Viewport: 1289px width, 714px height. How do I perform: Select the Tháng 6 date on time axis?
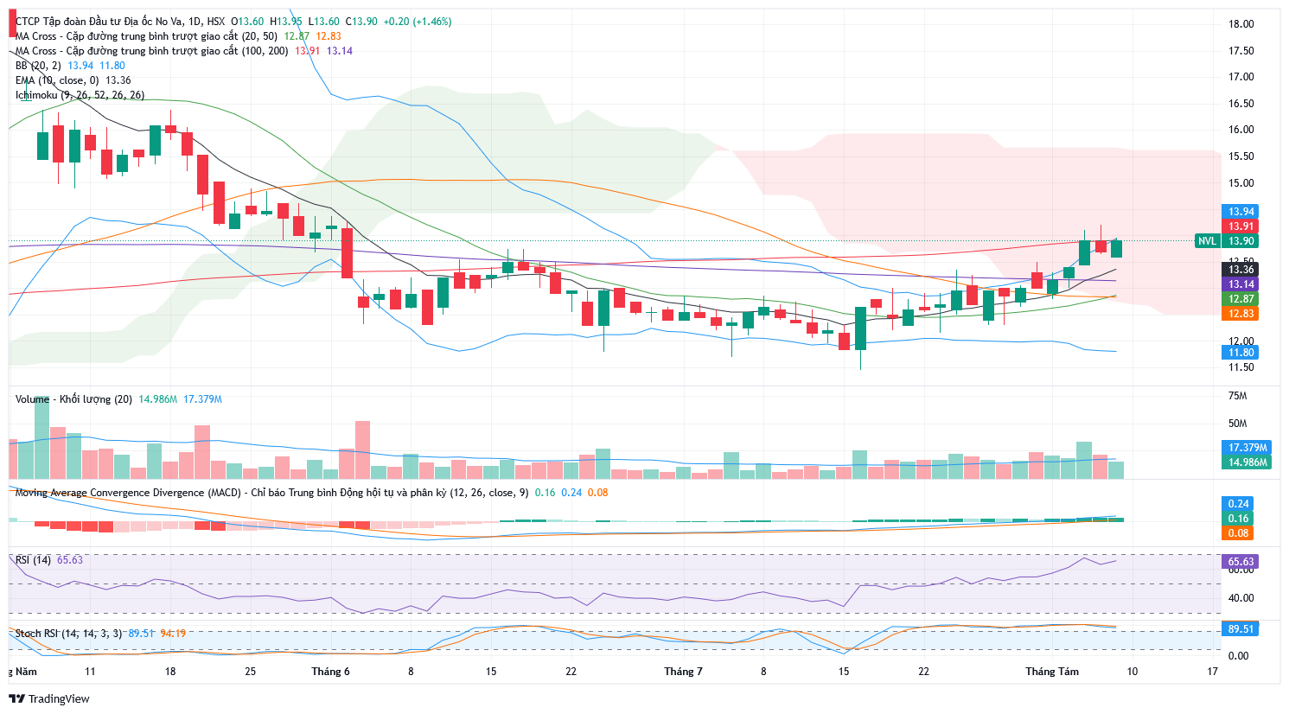click(x=330, y=672)
